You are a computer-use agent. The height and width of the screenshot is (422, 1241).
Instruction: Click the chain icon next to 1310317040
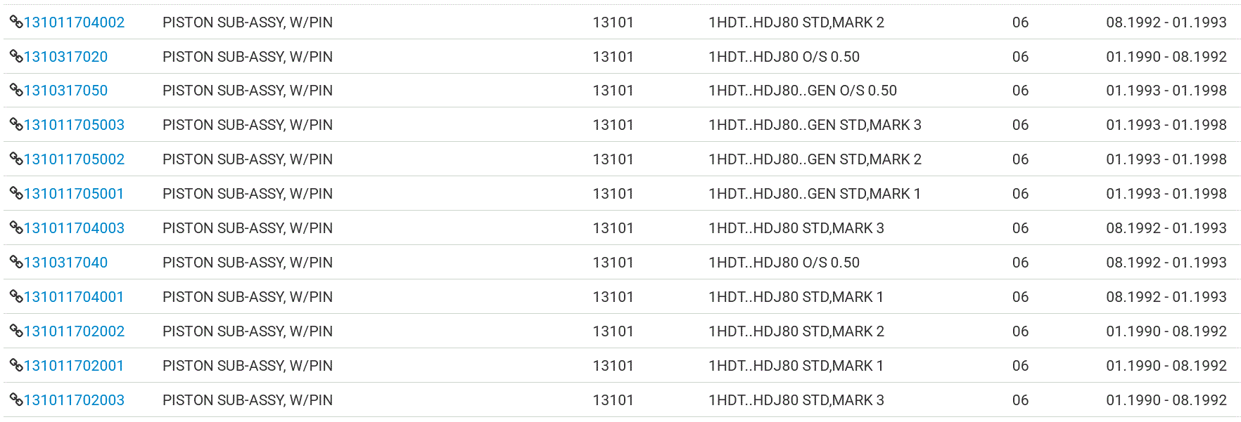pyautogui.click(x=16, y=262)
